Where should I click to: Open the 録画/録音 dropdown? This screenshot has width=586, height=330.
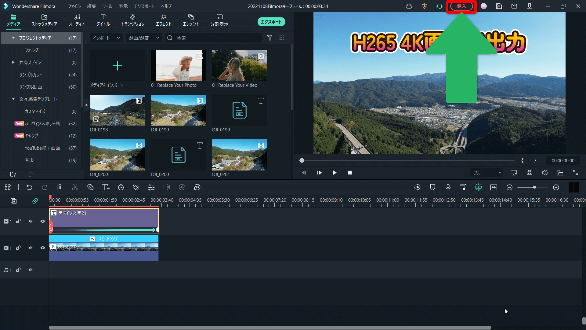pos(144,38)
